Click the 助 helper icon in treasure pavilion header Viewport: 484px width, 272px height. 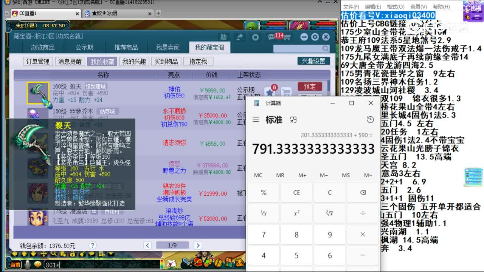pyautogui.click(x=223, y=37)
